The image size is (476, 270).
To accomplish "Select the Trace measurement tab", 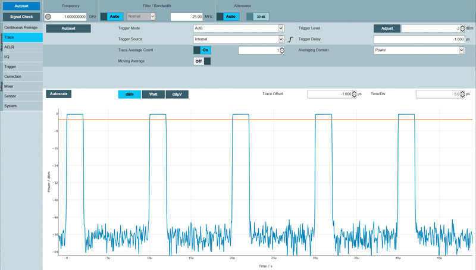I will pos(23,37).
